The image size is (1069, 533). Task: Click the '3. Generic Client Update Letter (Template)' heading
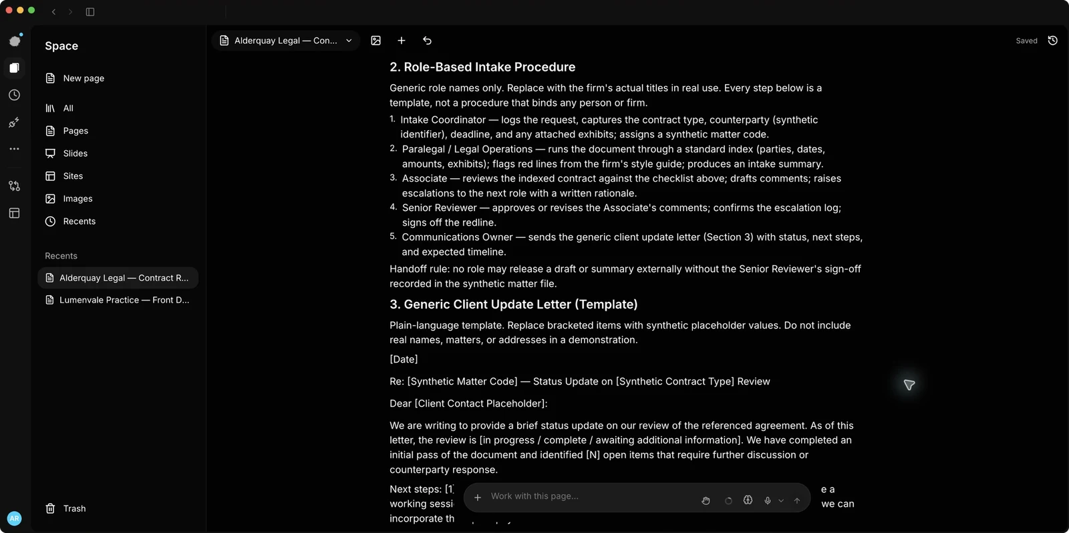pyautogui.click(x=513, y=304)
